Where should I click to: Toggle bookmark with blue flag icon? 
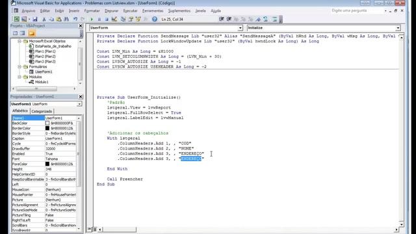258,19
